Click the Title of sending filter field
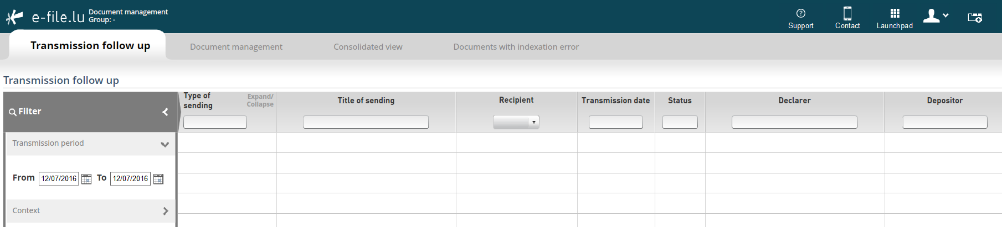The width and height of the screenshot is (1002, 227). (366, 122)
